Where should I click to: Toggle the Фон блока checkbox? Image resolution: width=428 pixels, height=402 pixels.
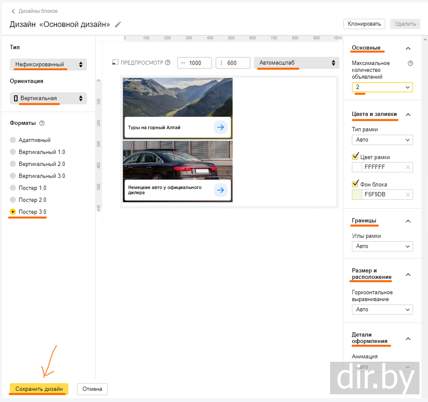coord(355,184)
